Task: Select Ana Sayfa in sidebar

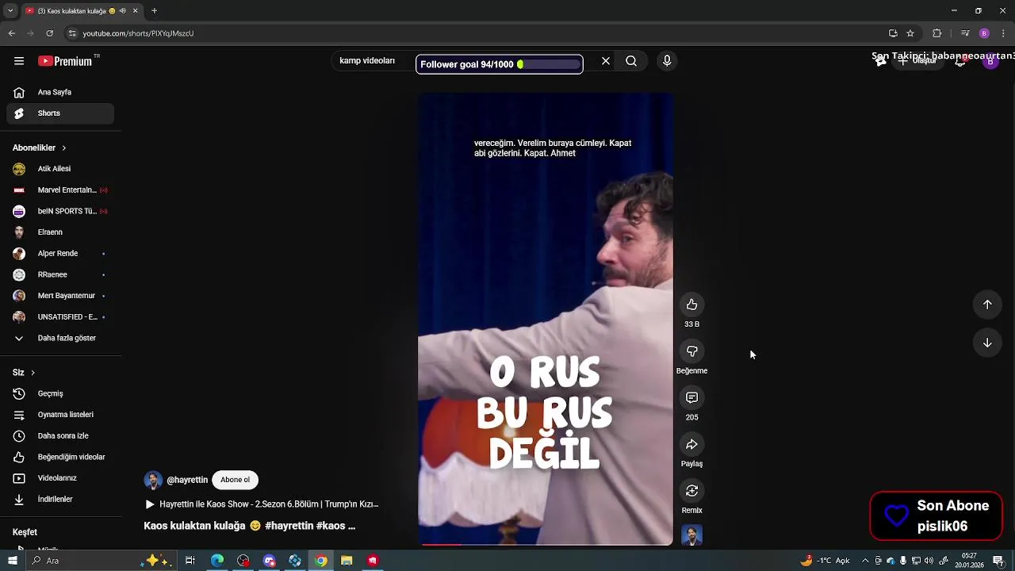Action: point(60,92)
